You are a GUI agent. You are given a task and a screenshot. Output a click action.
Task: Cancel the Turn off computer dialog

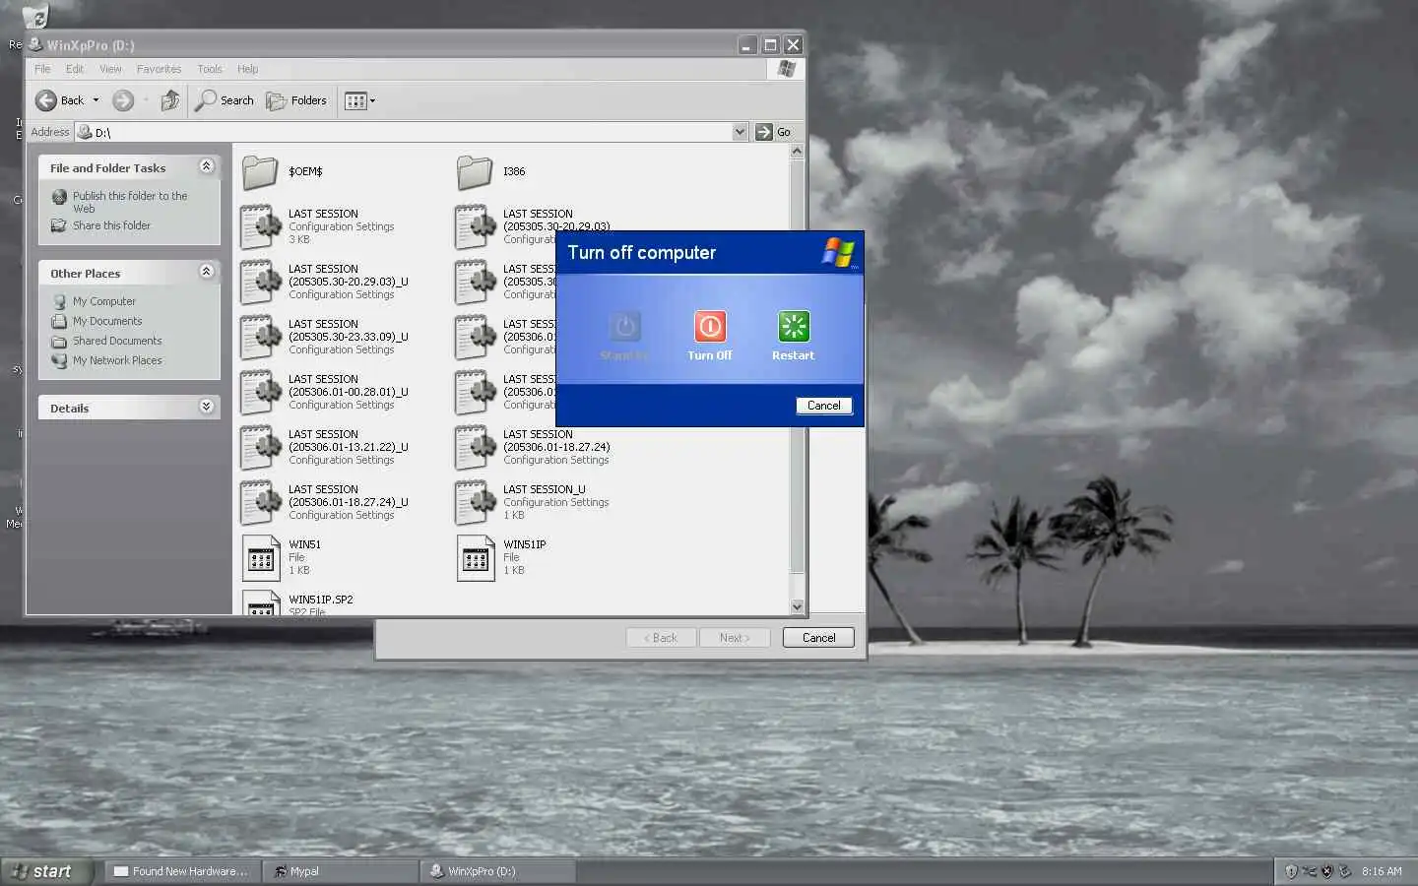[x=824, y=406]
